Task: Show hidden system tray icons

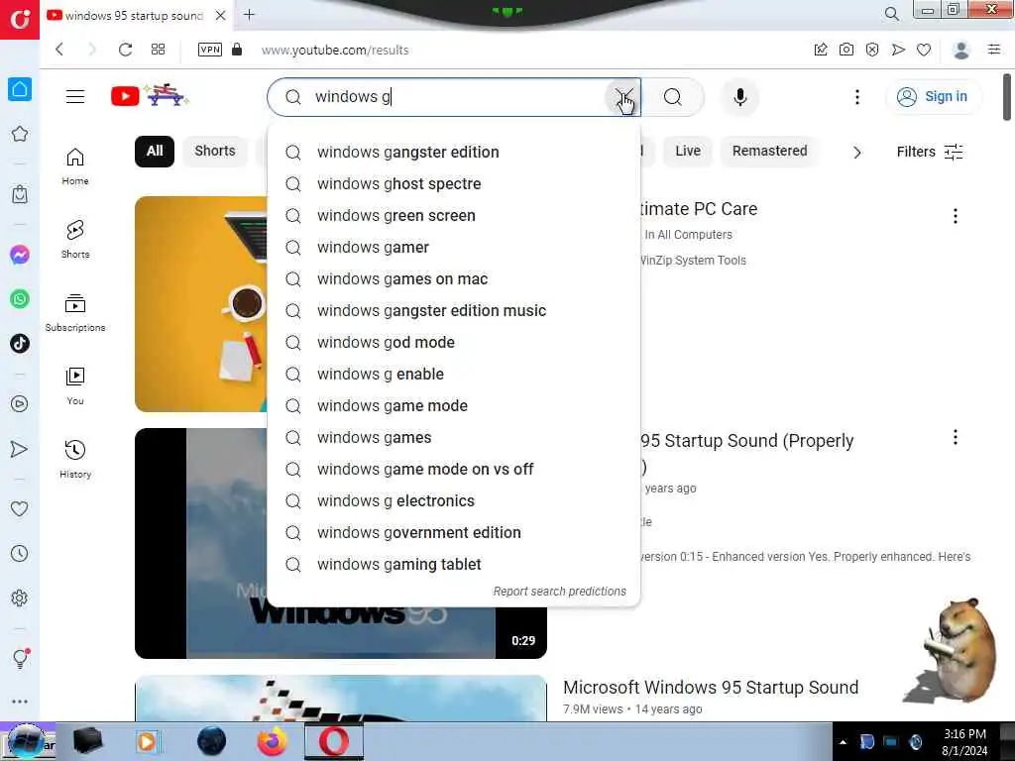Action: point(843,742)
